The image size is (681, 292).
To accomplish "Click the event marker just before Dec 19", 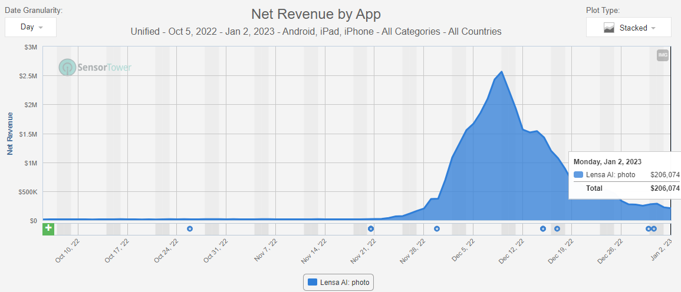I will pos(557,228).
